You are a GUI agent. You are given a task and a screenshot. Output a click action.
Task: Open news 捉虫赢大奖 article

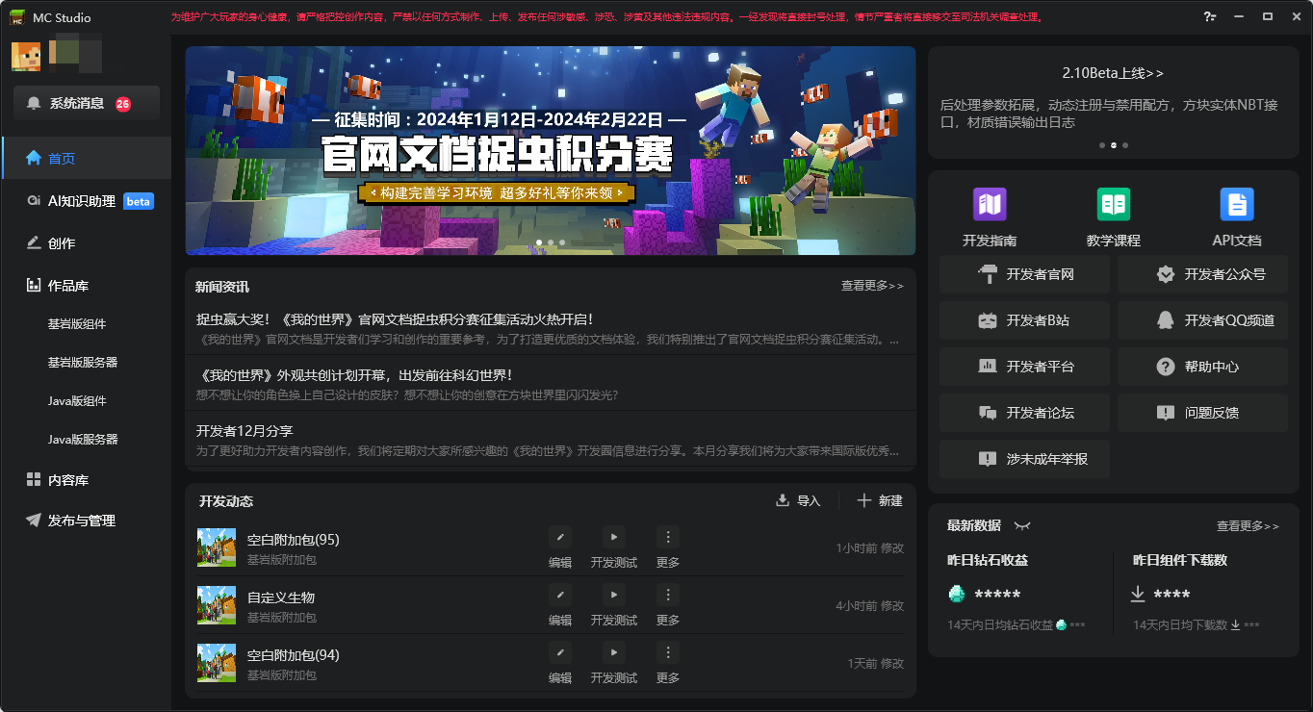(551, 328)
